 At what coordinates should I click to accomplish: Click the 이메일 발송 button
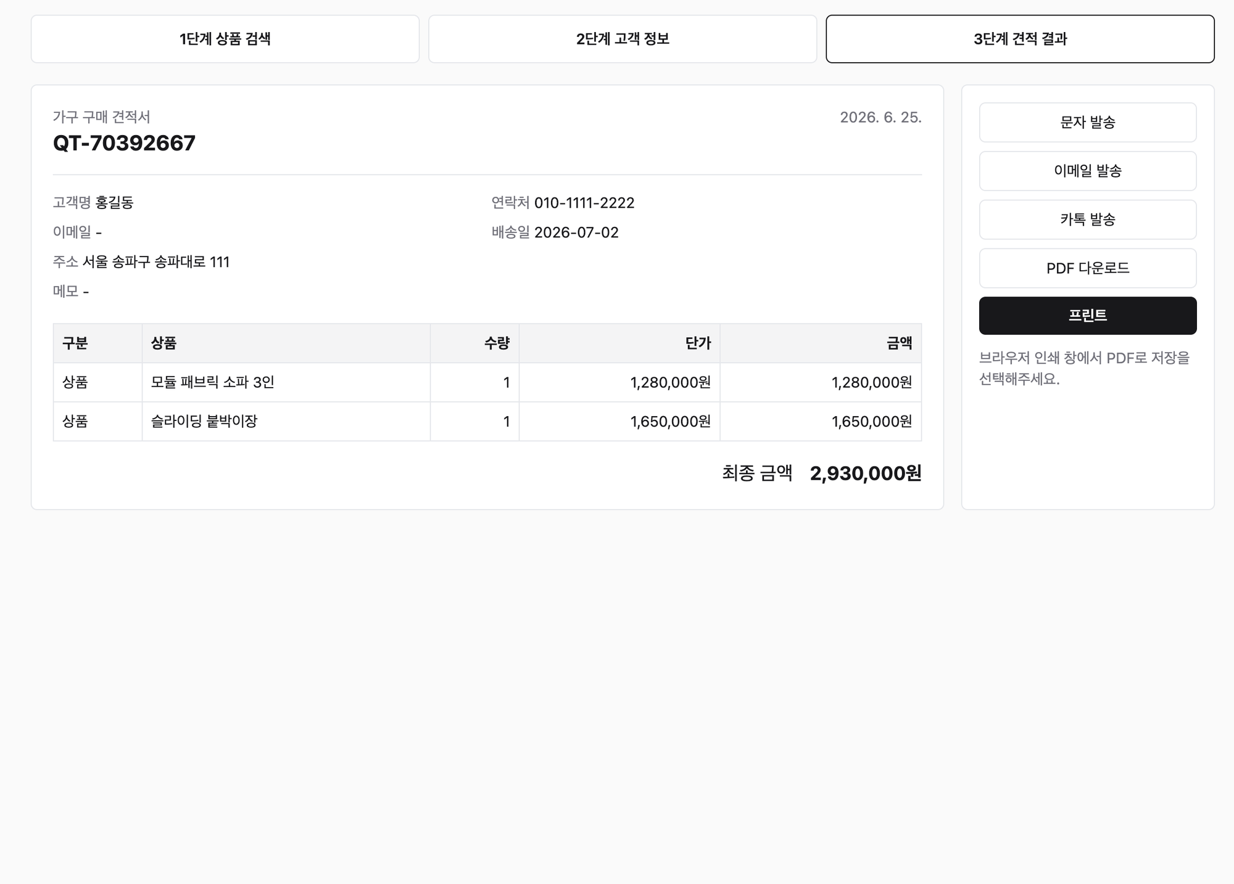[1088, 171]
